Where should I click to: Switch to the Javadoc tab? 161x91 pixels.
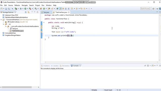pyautogui.click(x=55, y=66)
